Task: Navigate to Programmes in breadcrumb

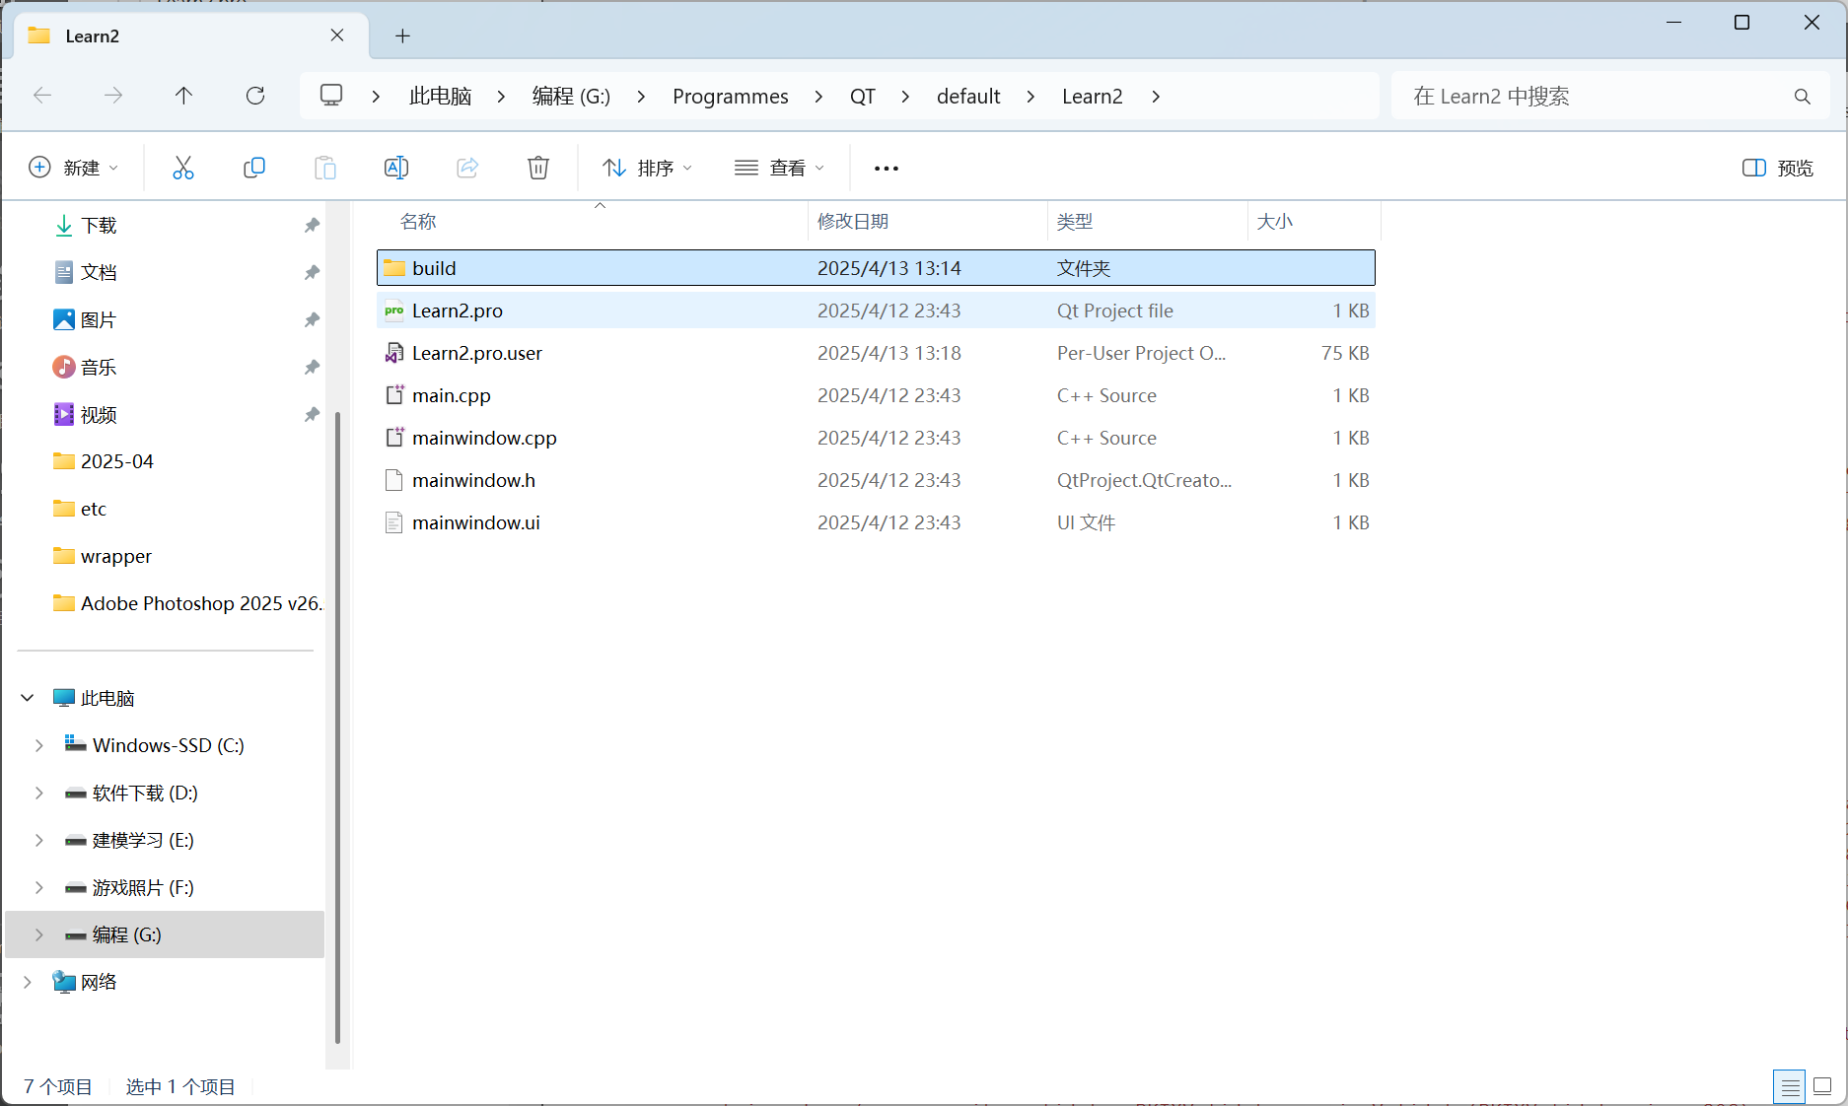Action: [x=731, y=97]
